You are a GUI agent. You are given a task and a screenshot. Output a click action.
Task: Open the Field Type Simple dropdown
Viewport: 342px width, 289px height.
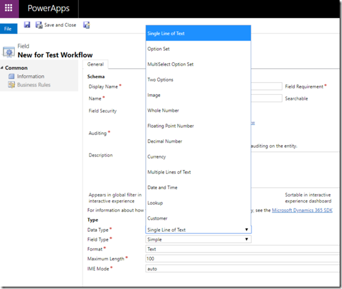[198, 239]
